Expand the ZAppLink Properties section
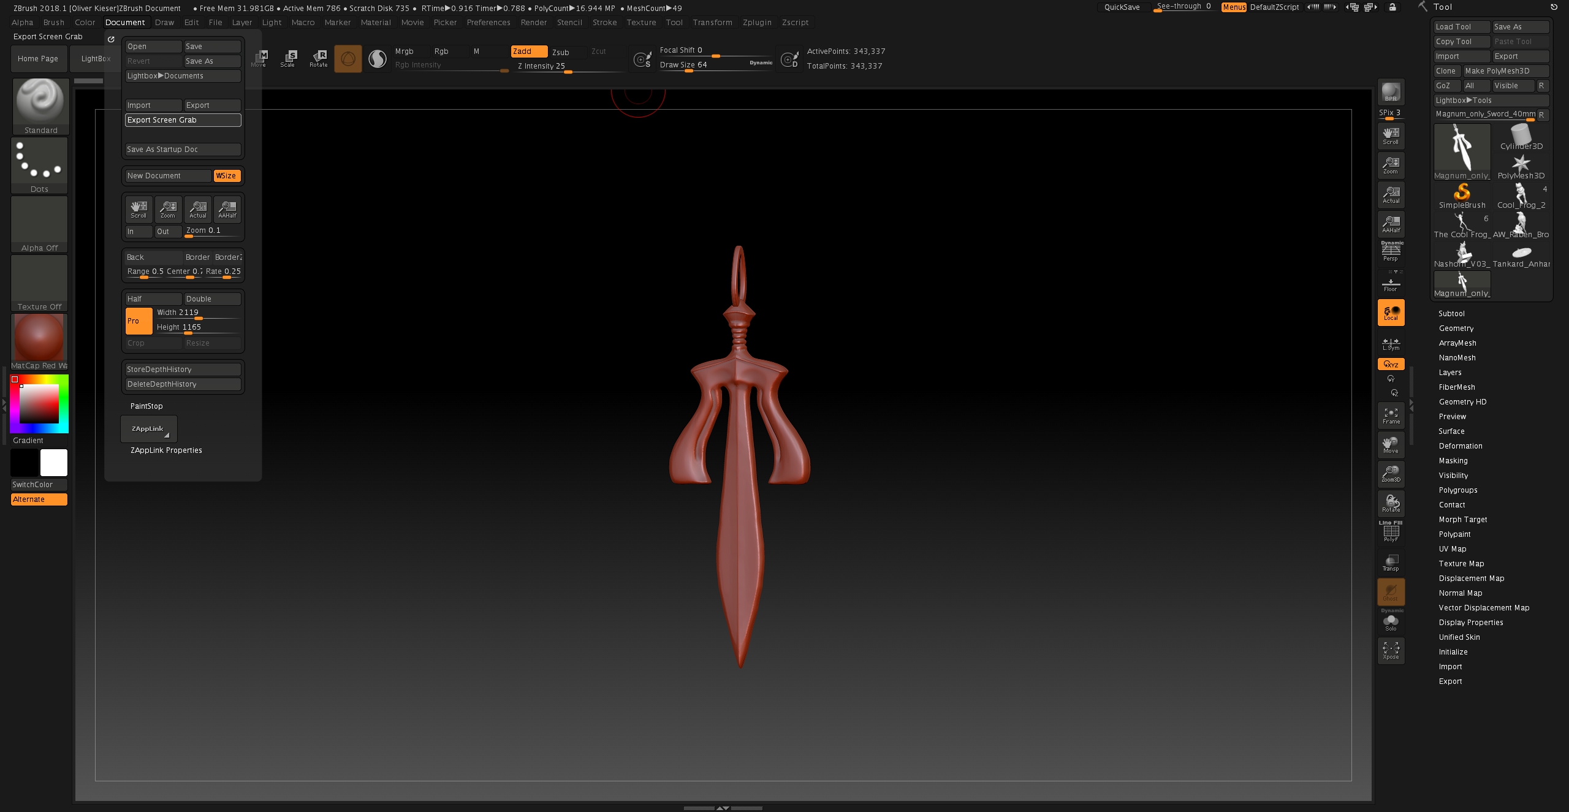Viewport: 1569px width, 812px height. coord(166,450)
